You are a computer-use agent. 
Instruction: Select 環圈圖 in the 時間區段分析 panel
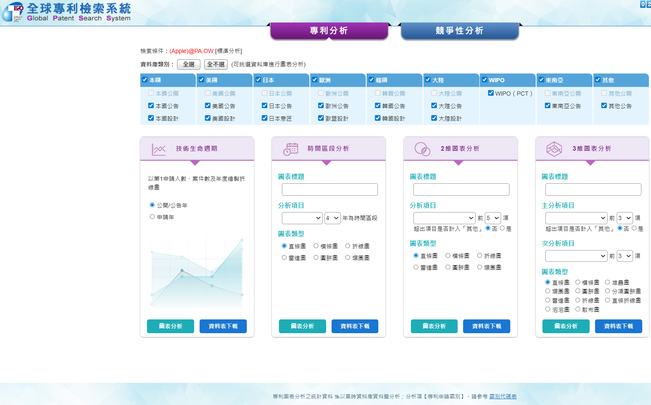[x=348, y=258]
